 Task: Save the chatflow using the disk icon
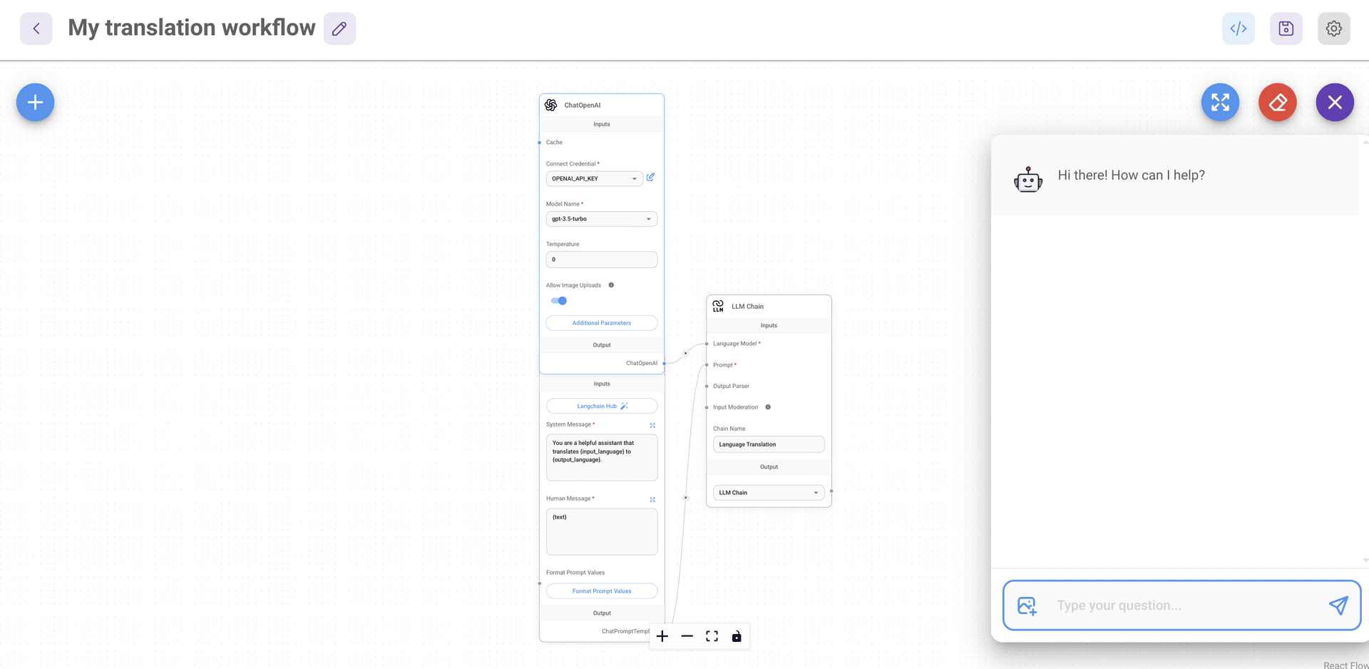click(x=1286, y=29)
